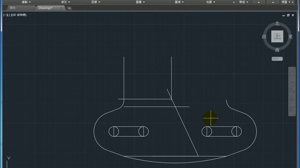Expand the 群組 (Groups) panel

click(x=244, y=2)
